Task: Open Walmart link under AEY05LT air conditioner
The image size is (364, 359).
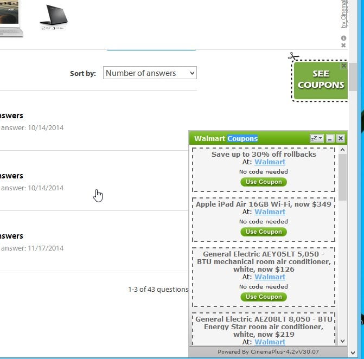Action: click(x=270, y=277)
